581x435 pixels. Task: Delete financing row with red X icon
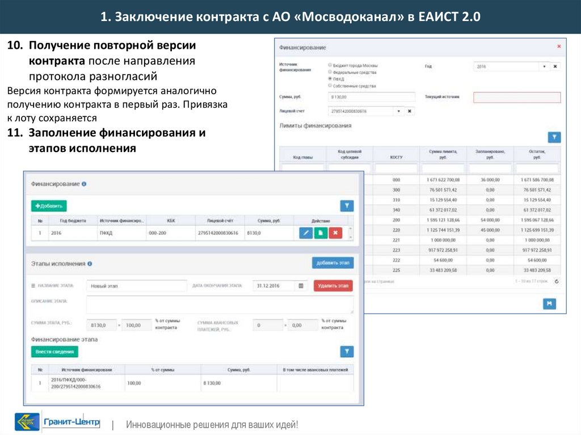click(x=335, y=233)
